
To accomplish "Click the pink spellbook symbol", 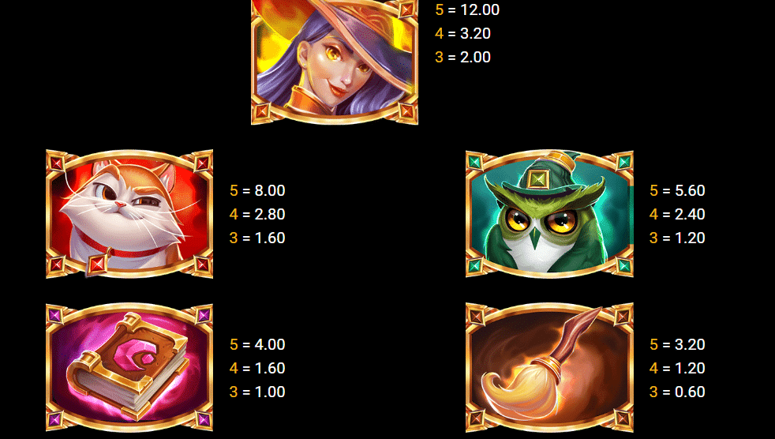I will 129,367.
